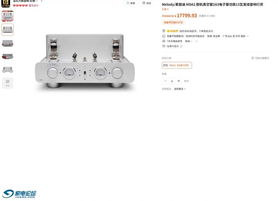The image size is (278, 201).
Task: Open the shop logo for 汕头六辉音响
Action: coord(6,4)
